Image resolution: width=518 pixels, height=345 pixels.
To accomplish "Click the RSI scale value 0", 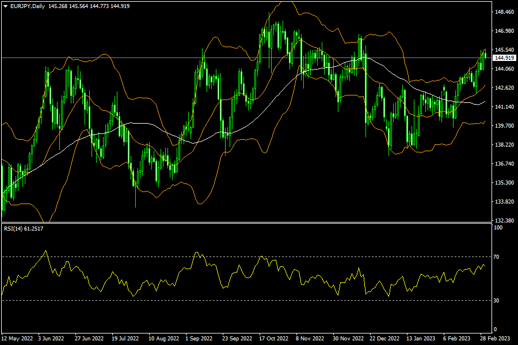I will (x=495, y=329).
